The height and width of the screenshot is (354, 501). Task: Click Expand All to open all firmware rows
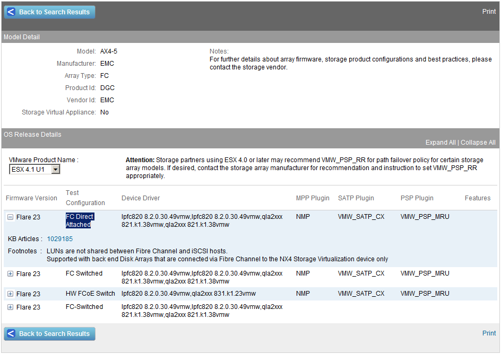(x=440, y=142)
